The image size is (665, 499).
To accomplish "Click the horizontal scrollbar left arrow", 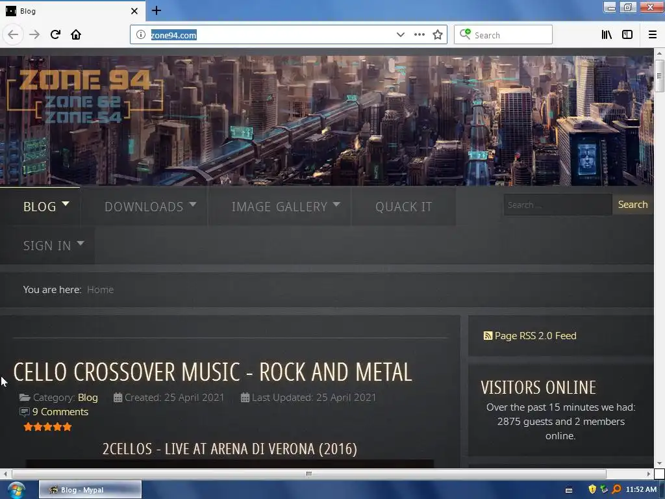I will point(5,474).
